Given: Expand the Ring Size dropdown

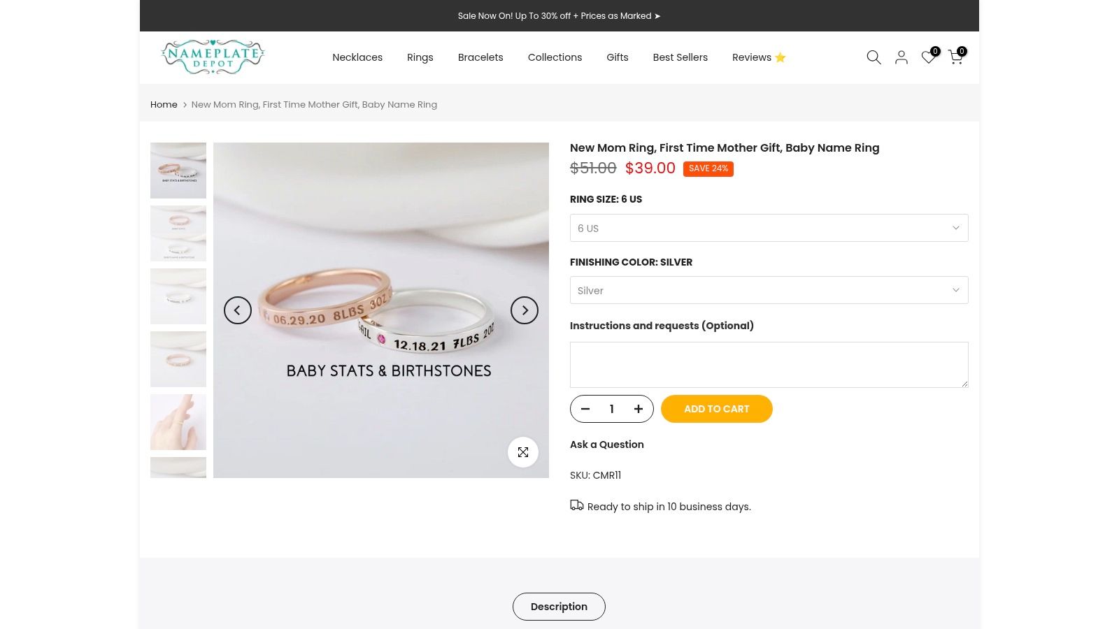Looking at the screenshot, I should point(769,228).
